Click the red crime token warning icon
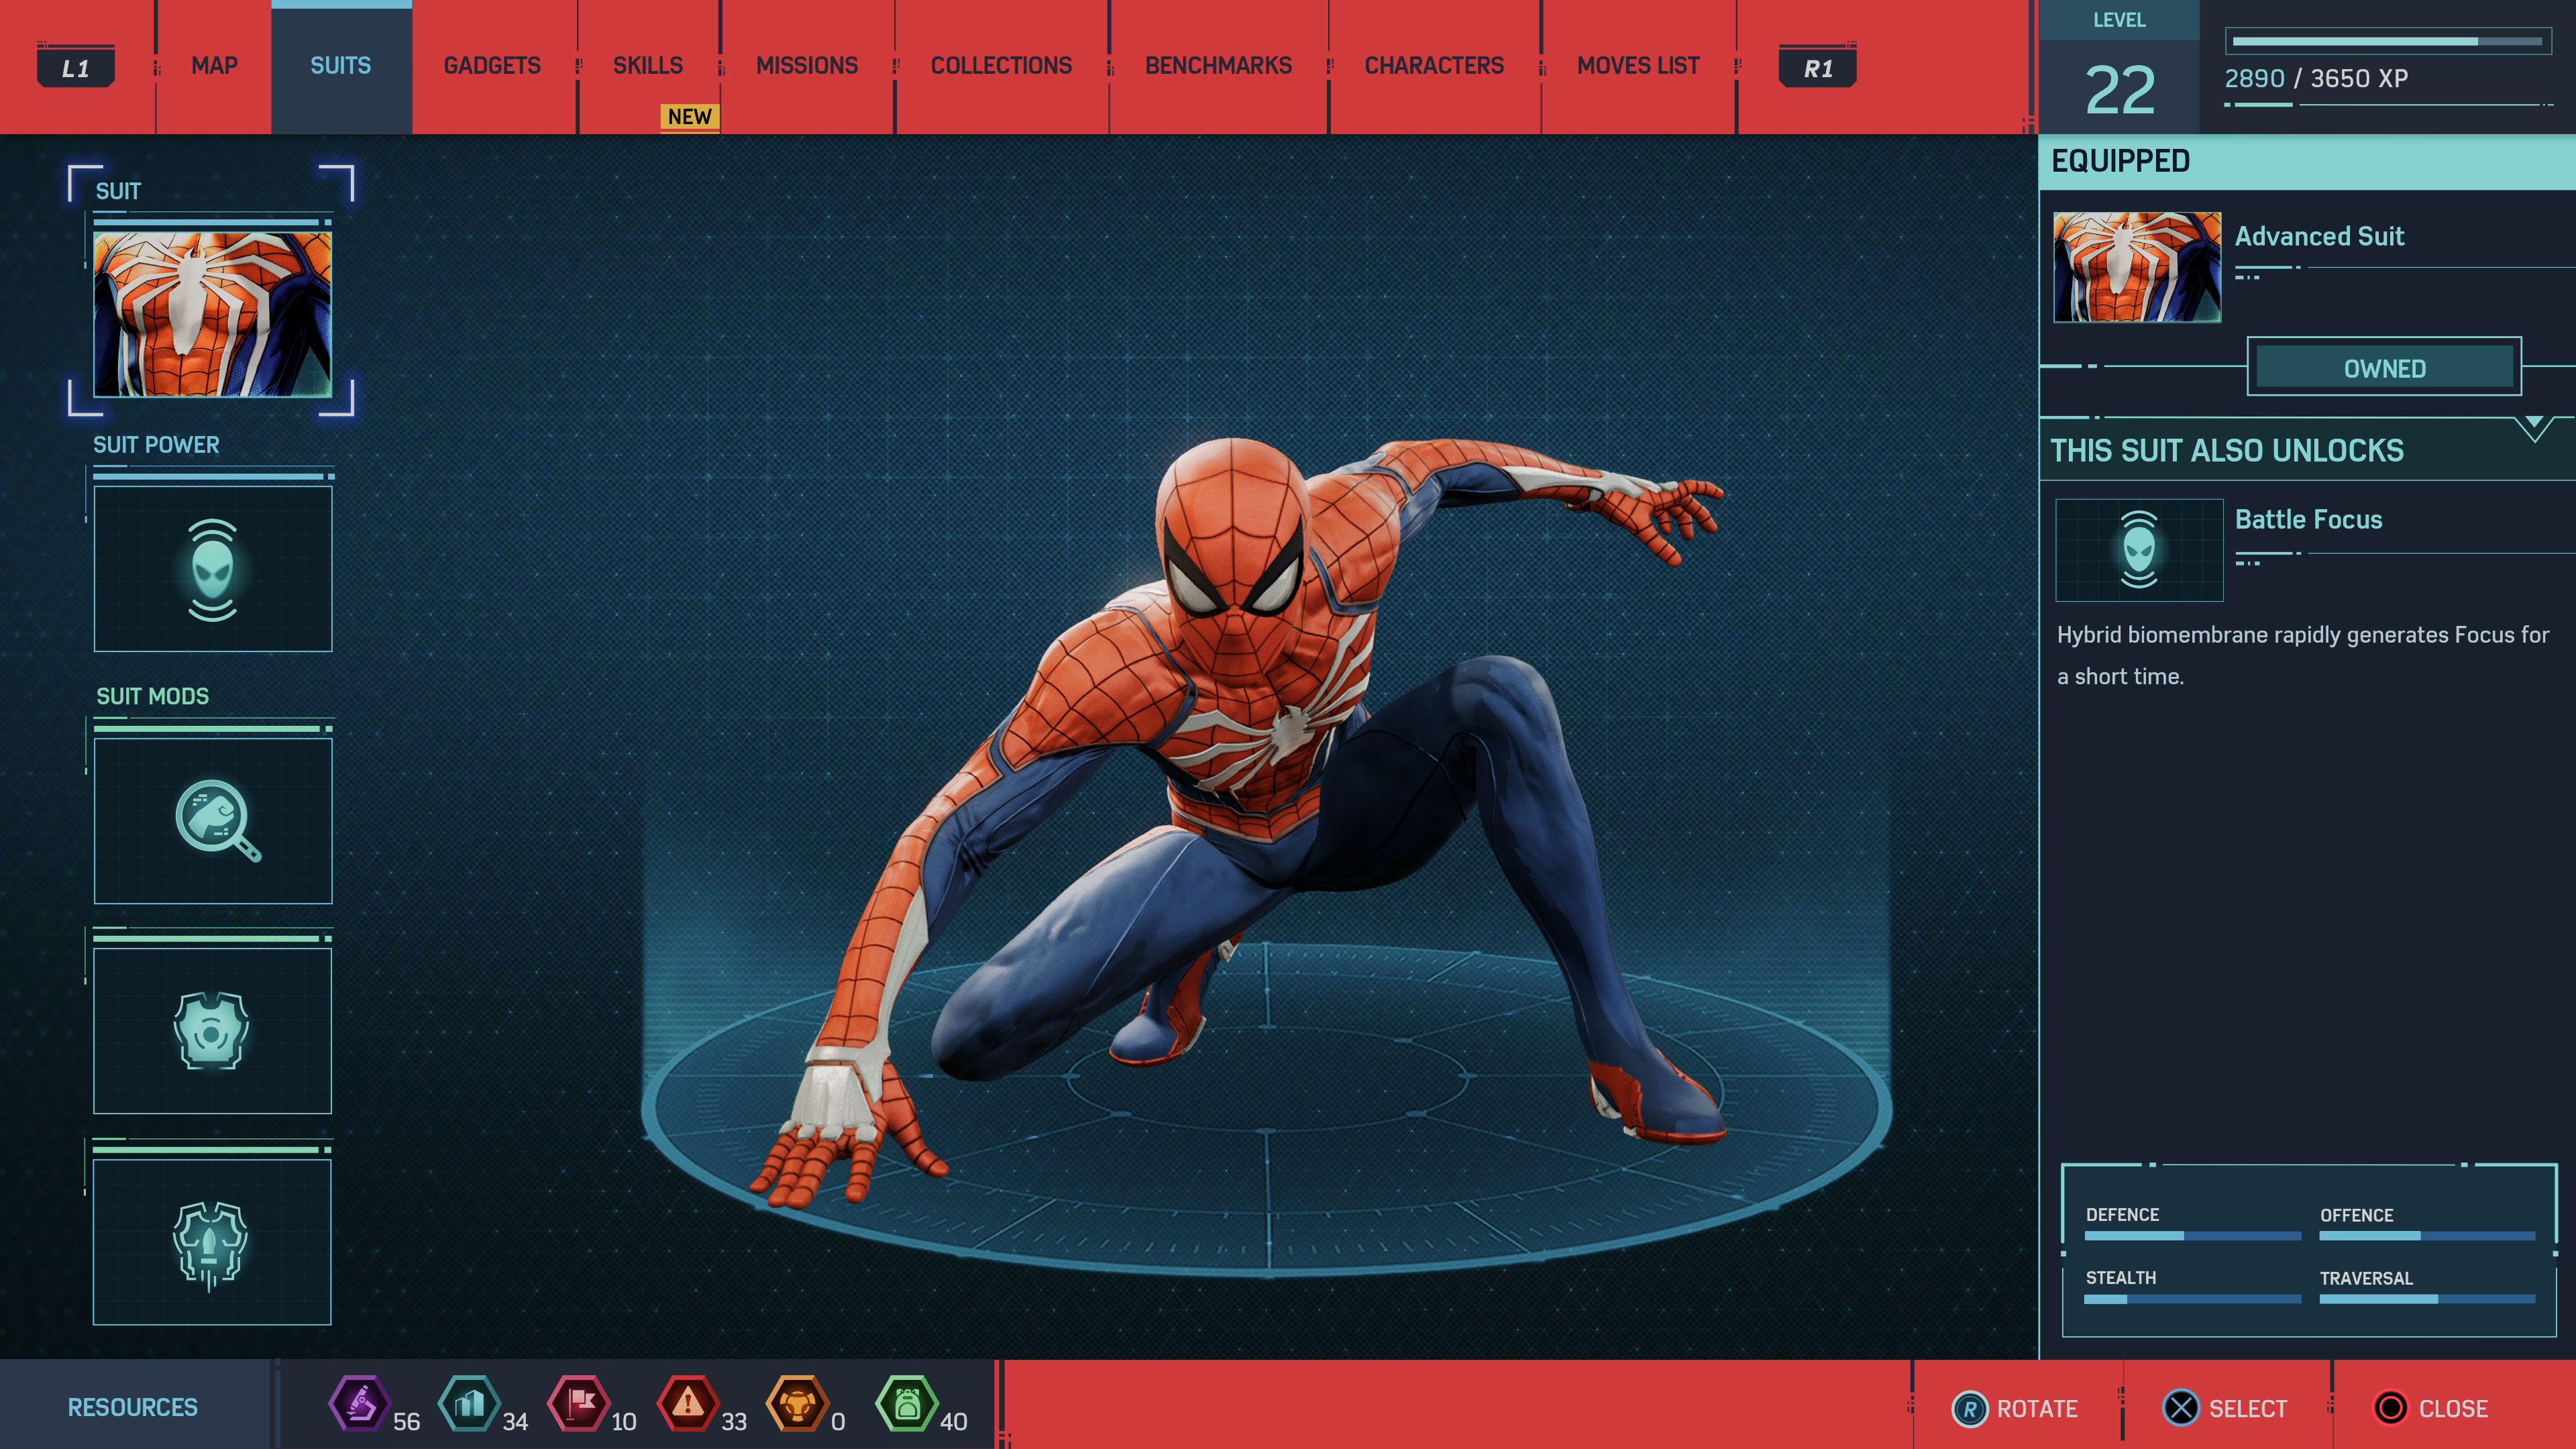 coord(688,1403)
